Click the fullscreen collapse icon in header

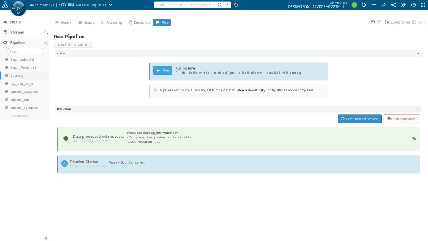[x=423, y=5]
